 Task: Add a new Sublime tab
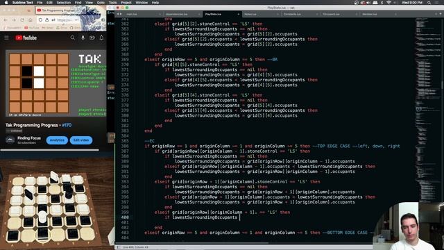[436, 14]
